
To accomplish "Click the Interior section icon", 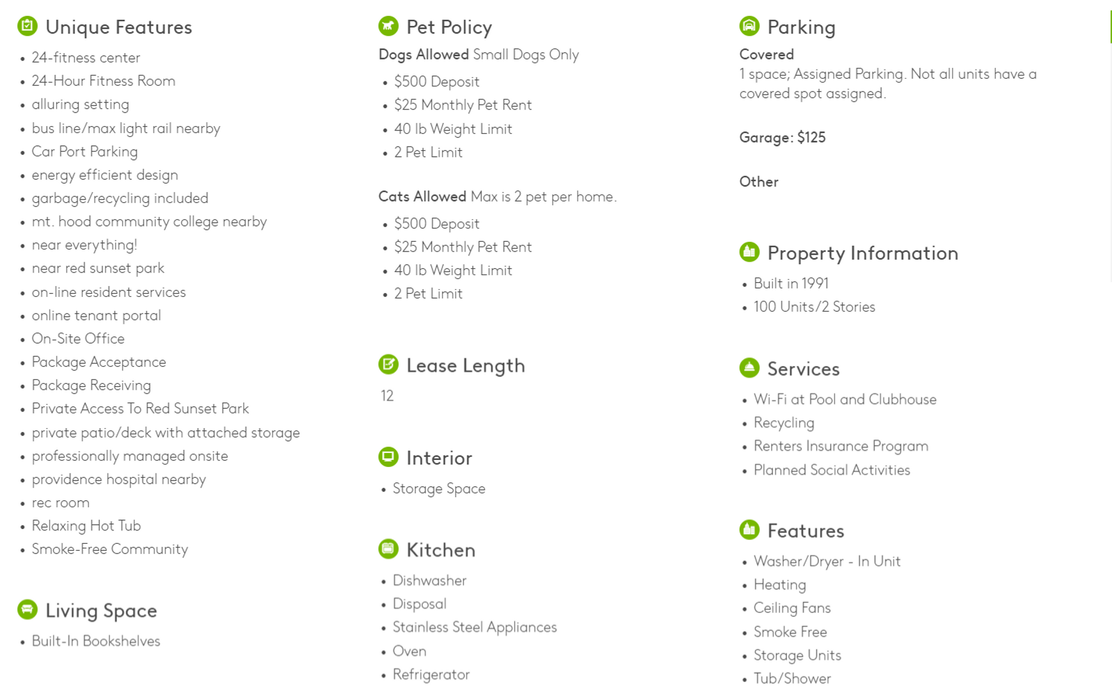I will point(388,457).
